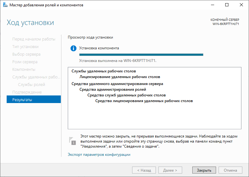This screenshot has height=177, width=249.
Task: Click Средства лицензирования удаленных рабочих столов row
Action: pyautogui.click(x=144, y=101)
